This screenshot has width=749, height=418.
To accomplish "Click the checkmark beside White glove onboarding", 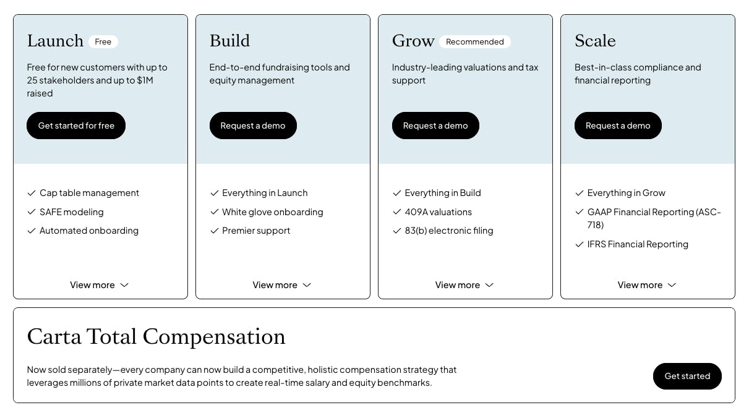I will point(214,212).
